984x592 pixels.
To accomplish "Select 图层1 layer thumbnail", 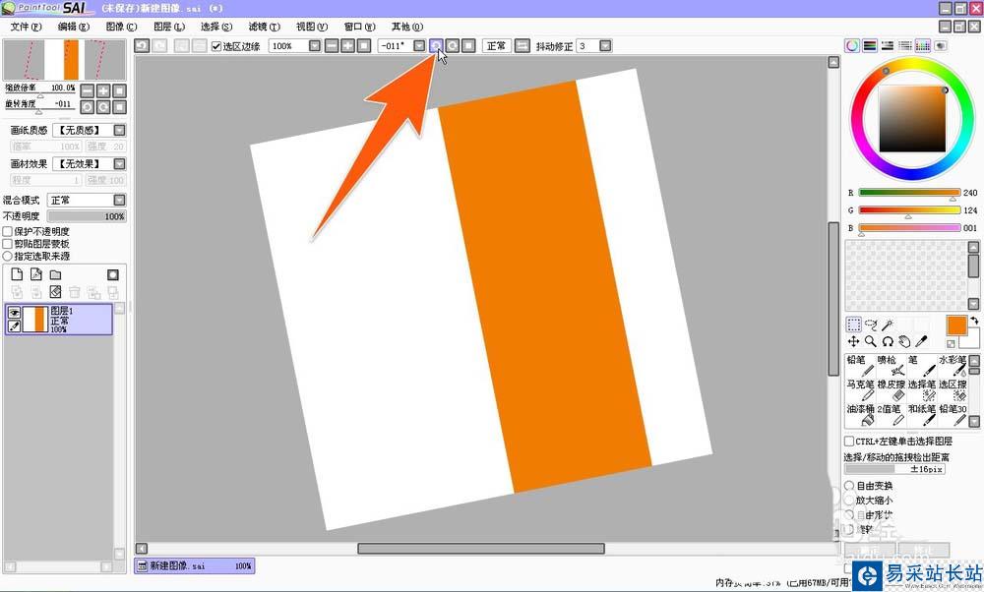I will (35, 320).
